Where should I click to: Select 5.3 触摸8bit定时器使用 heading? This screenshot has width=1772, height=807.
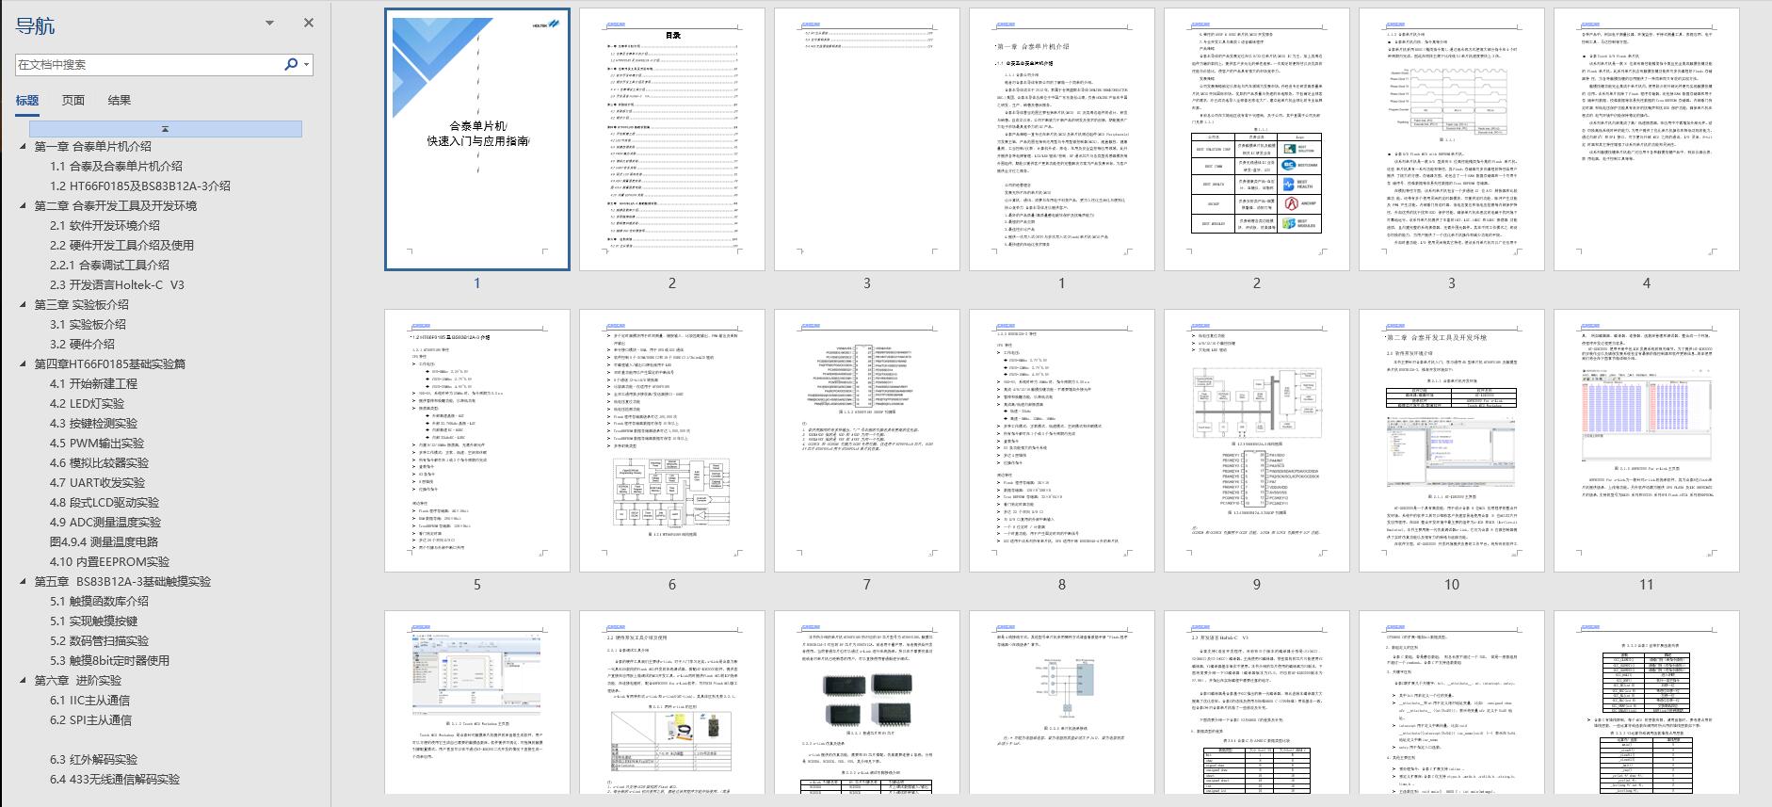[x=109, y=660]
